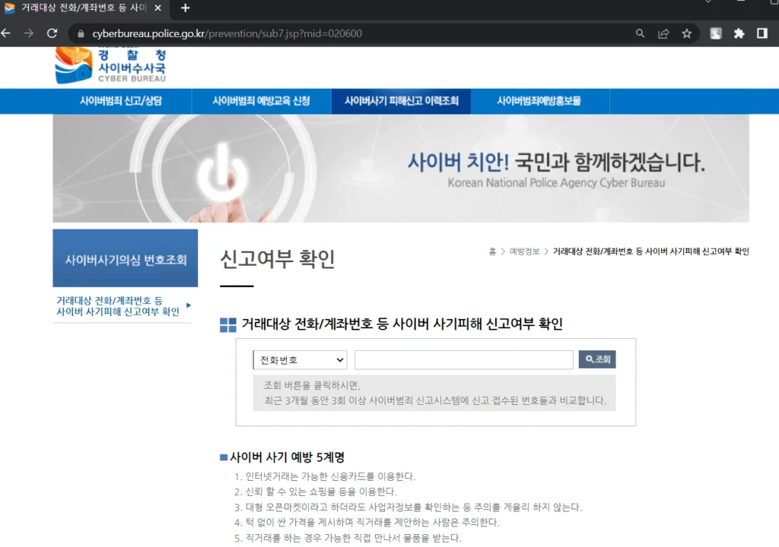Click sidebar link 거래대상 전화/계좌번호 신고여부 확인

(x=118, y=306)
